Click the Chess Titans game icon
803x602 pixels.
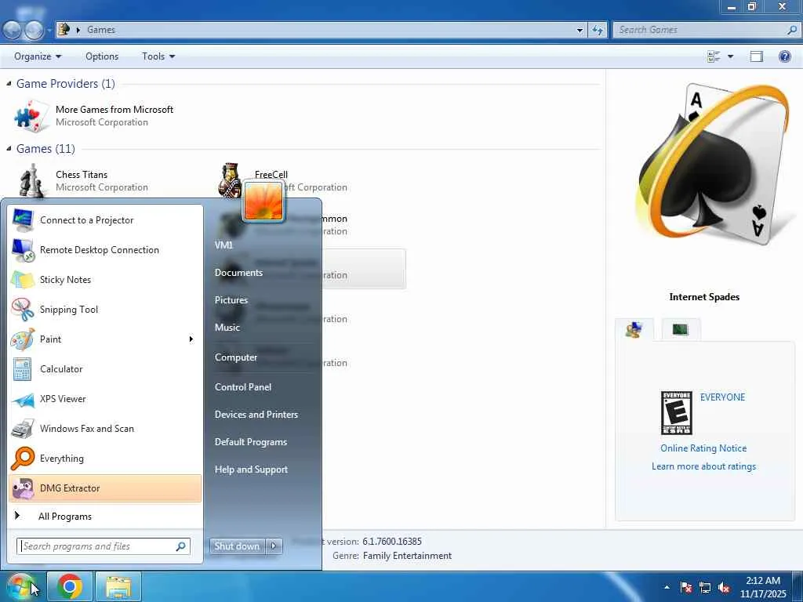pos(31,181)
